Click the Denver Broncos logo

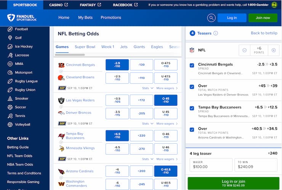pos(61,113)
